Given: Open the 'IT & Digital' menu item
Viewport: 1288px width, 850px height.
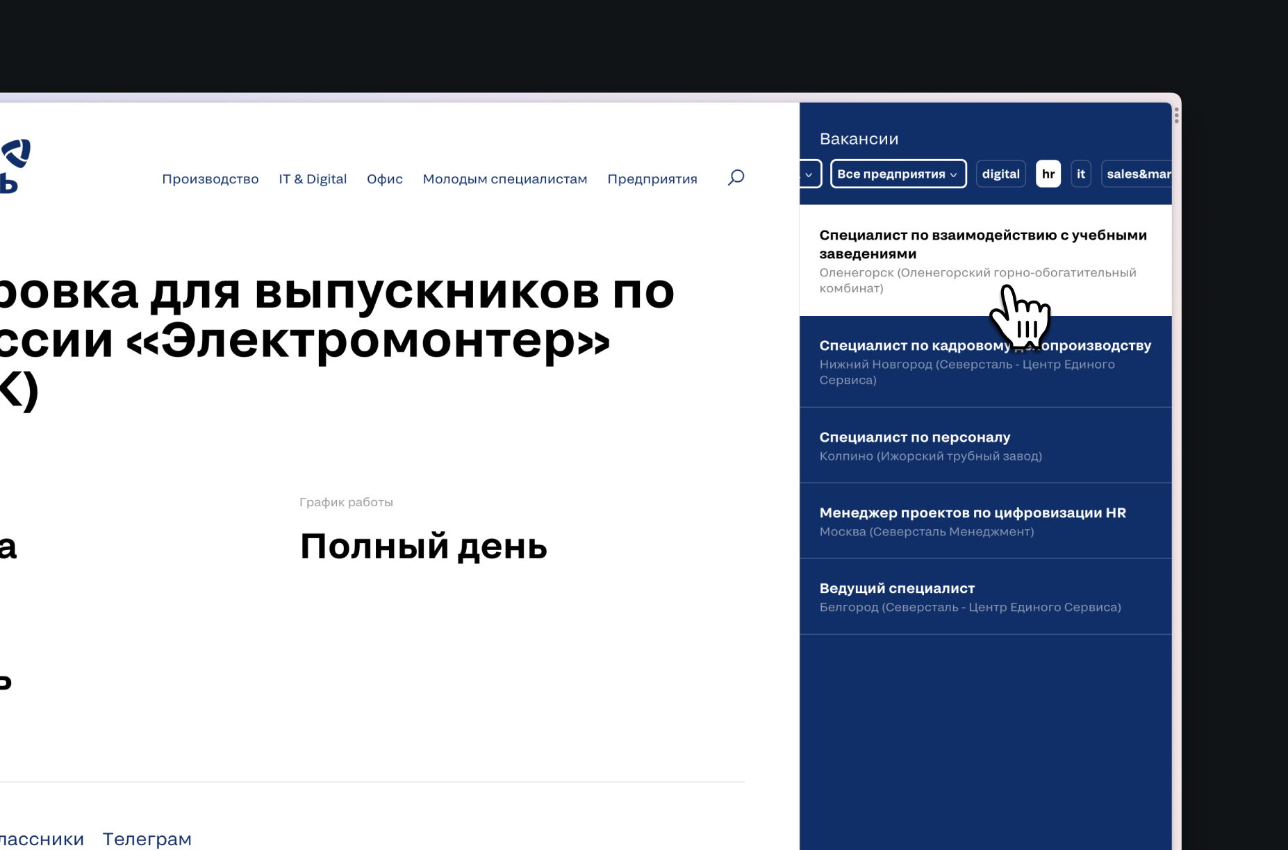Looking at the screenshot, I should point(313,179).
